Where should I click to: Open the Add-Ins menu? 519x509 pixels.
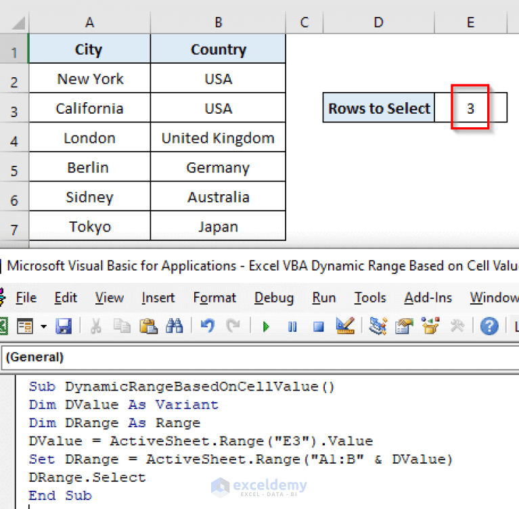(428, 297)
